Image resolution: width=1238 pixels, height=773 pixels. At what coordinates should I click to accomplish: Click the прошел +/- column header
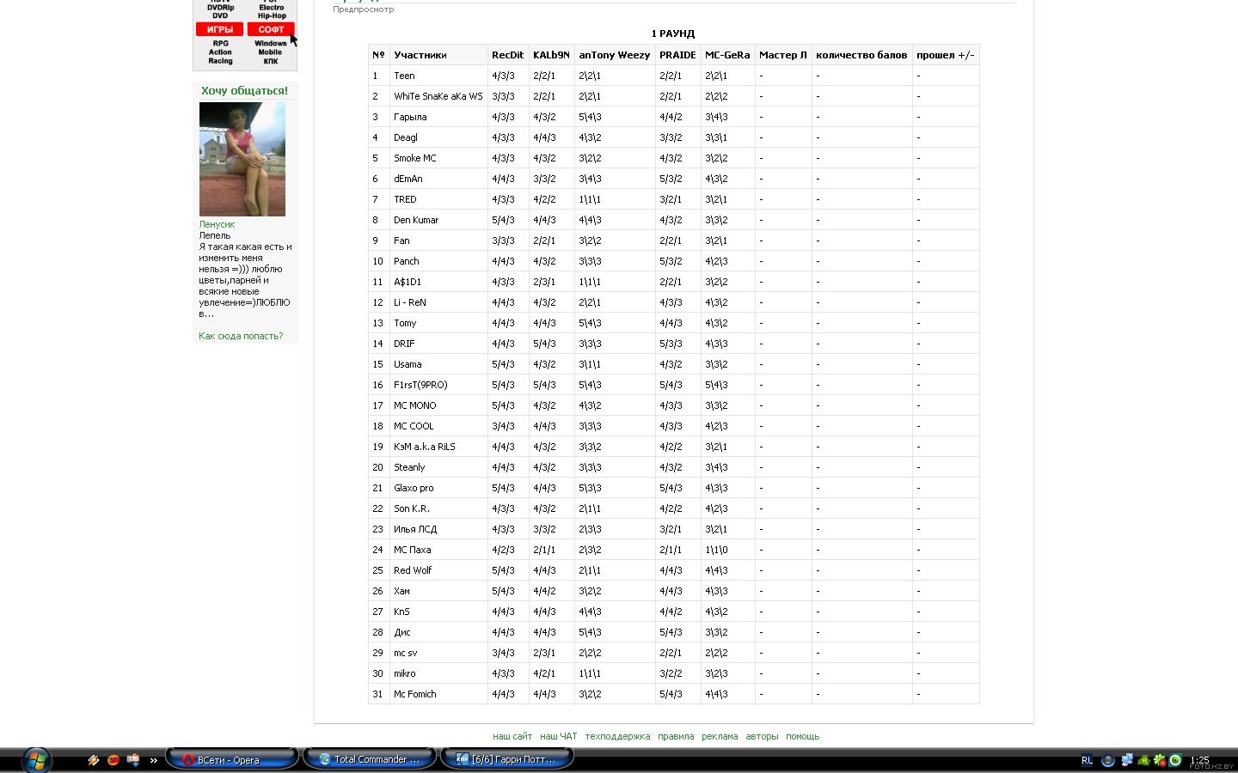pyautogui.click(x=946, y=55)
